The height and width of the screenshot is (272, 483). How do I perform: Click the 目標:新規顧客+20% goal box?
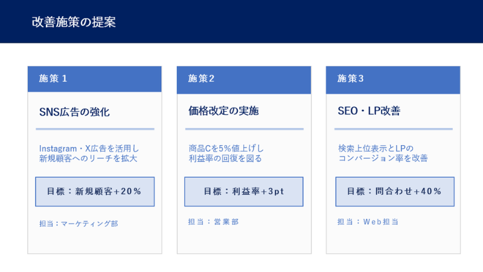95,192
